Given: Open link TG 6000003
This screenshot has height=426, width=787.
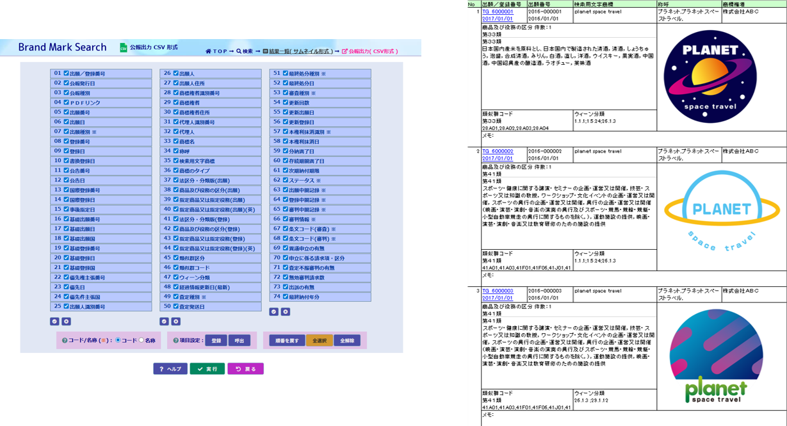Looking at the screenshot, I should (x=498, y=291).
